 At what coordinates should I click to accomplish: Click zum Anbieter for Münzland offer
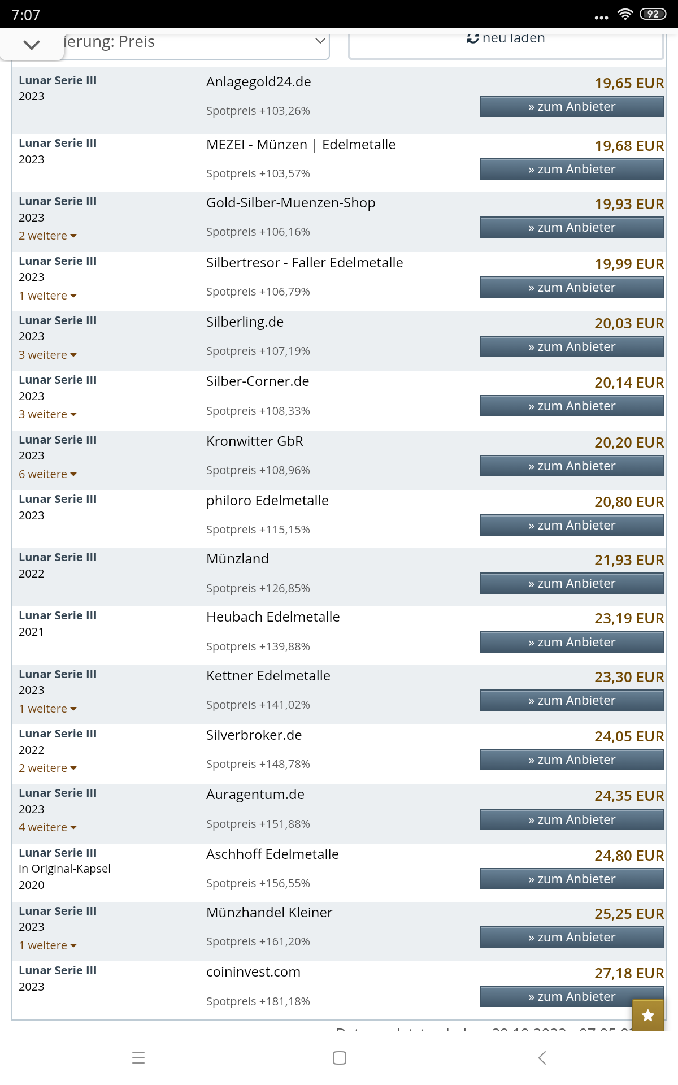572,583
